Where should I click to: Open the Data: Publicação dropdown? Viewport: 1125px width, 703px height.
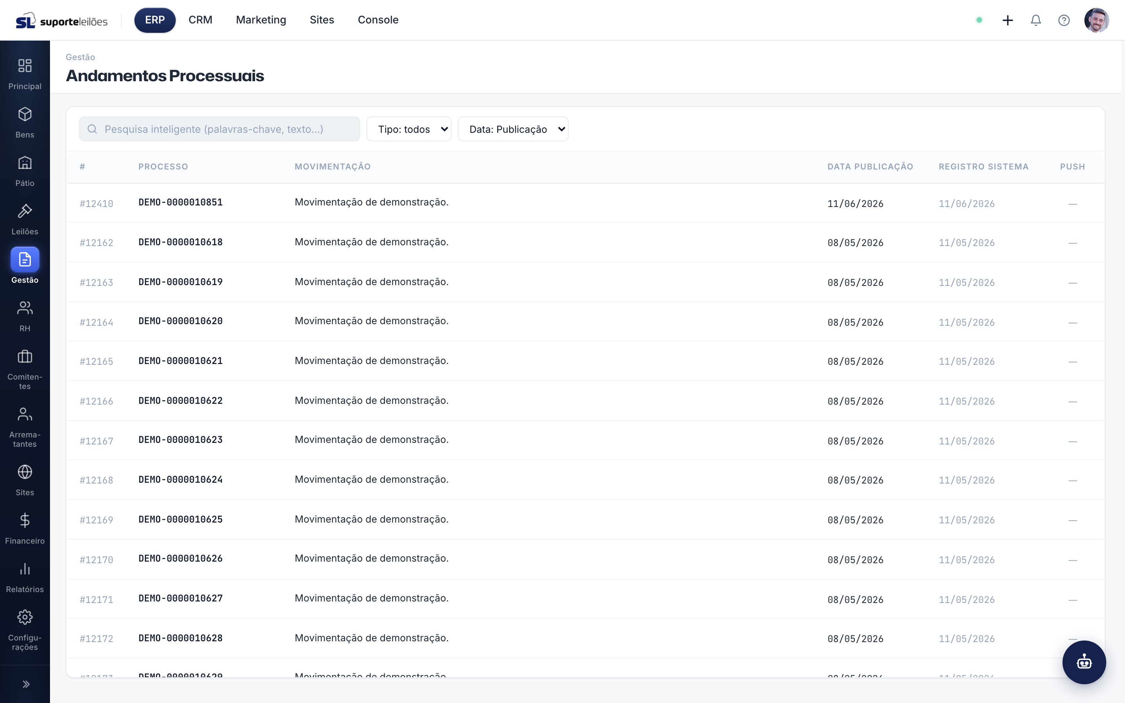coord(513,129)
